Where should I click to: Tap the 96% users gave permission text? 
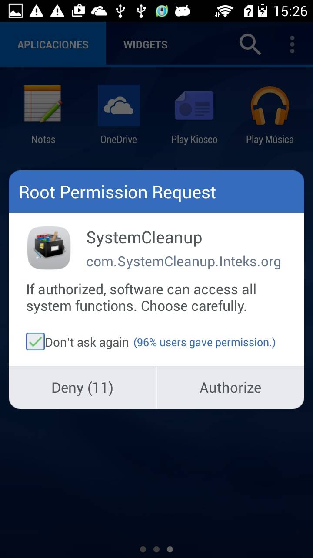click(x=204, y=342)
